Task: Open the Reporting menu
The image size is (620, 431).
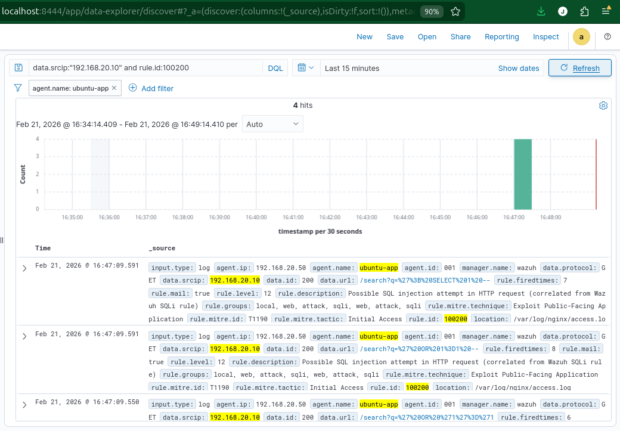Action: (x=502, y=37)
